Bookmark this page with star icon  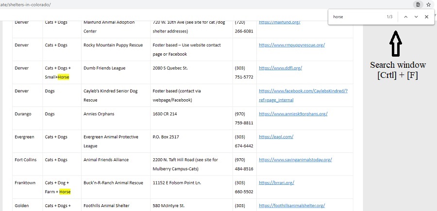pyautogui.click(x=428, y=4)
